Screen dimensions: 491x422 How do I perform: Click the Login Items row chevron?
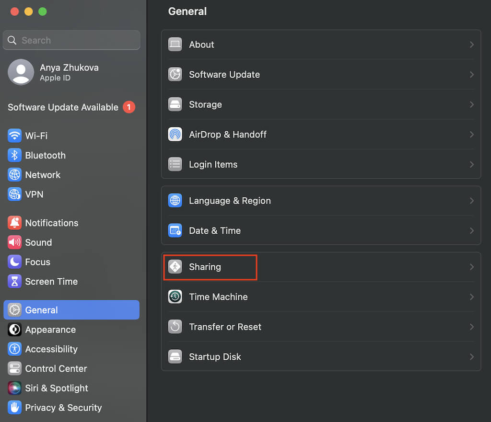(472, 164)
